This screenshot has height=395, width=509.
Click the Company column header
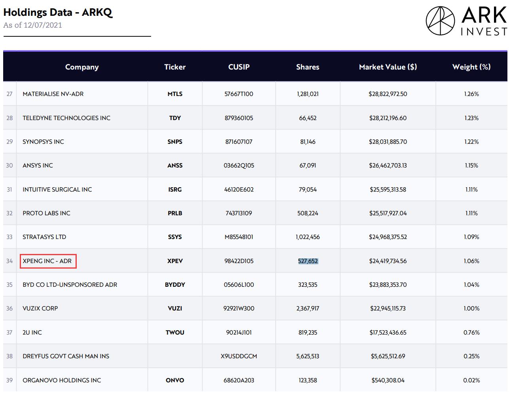pos(81,67)
